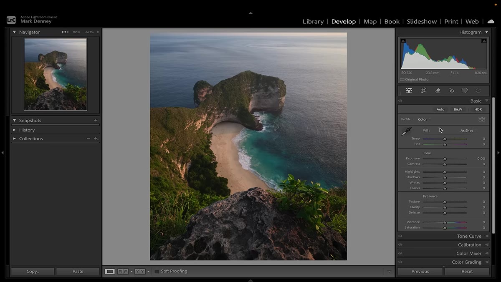The height and width of the screenshot is (282, 501).
Task: Add a collection with plus icon
Action: (96, 138)
